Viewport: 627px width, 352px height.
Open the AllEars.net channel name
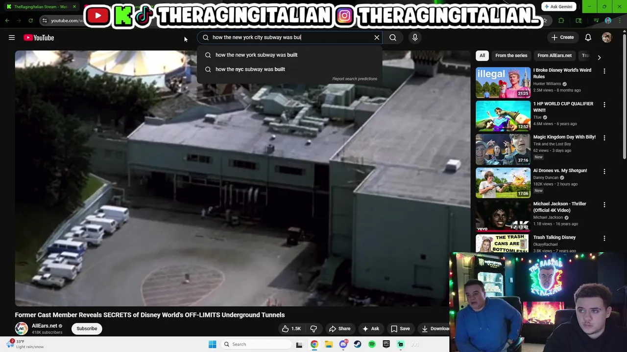point(45,326)
